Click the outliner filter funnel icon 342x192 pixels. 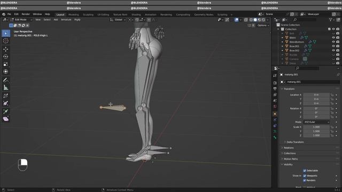(x=331, y=20)
